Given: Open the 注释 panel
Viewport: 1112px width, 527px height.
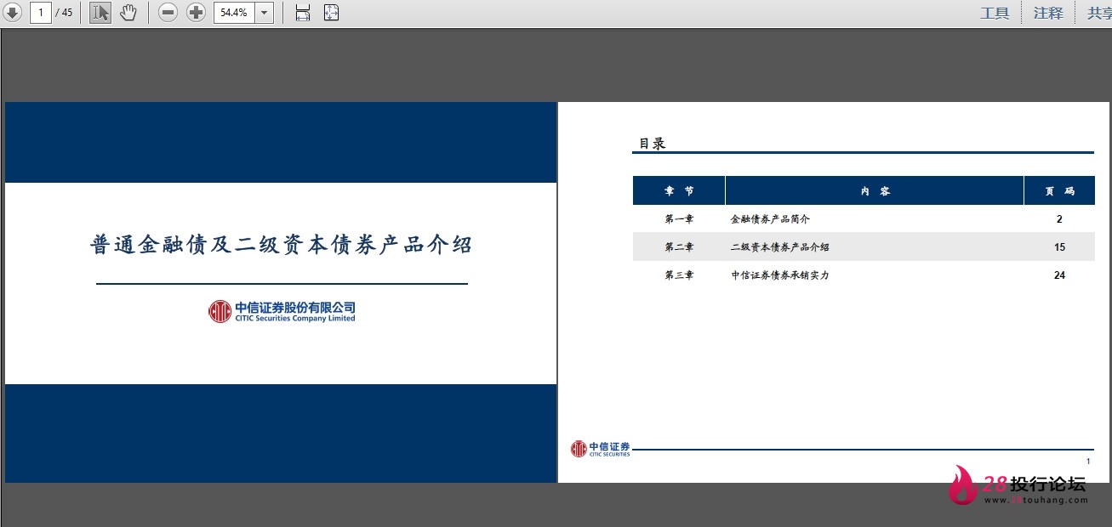Looking at the screenshot, I should (x=1048, y=13).
